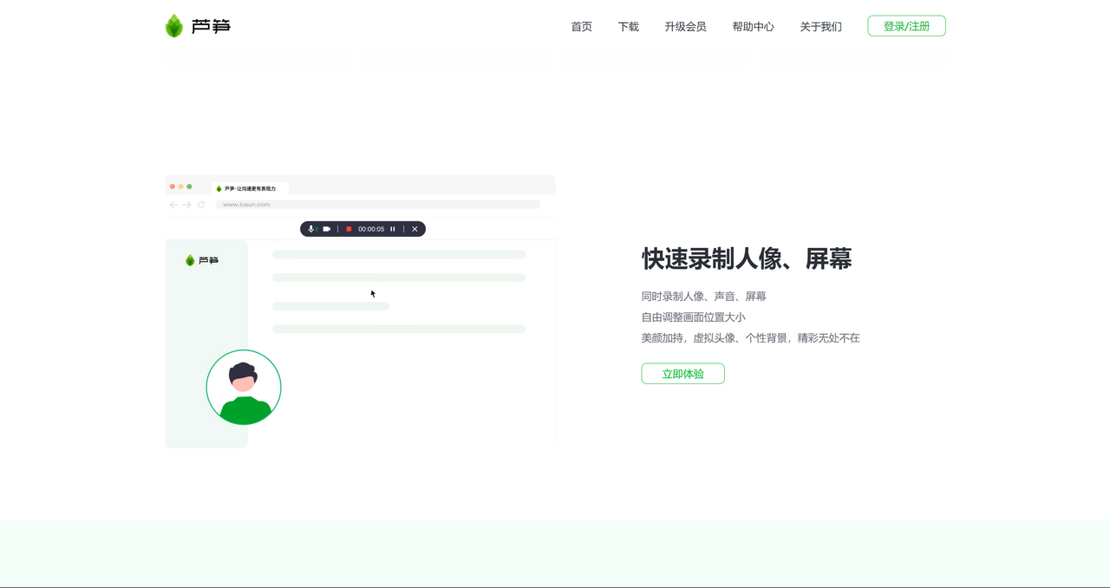Click the refresh icon in the mock browser

click(x=201, y=204)
